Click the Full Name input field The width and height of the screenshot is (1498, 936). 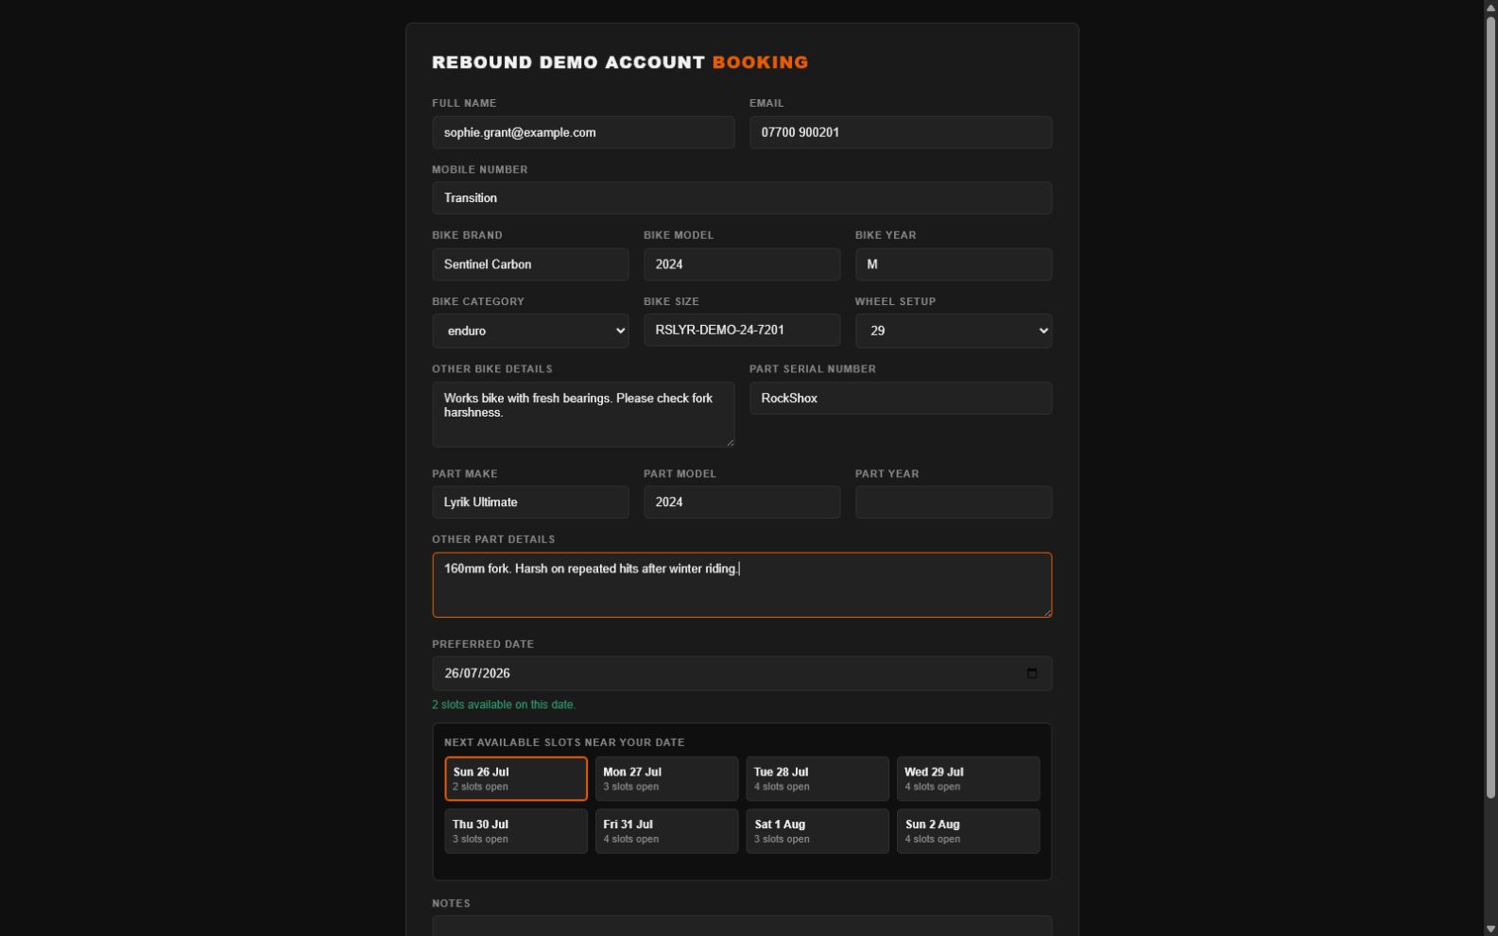pos(583,132)
